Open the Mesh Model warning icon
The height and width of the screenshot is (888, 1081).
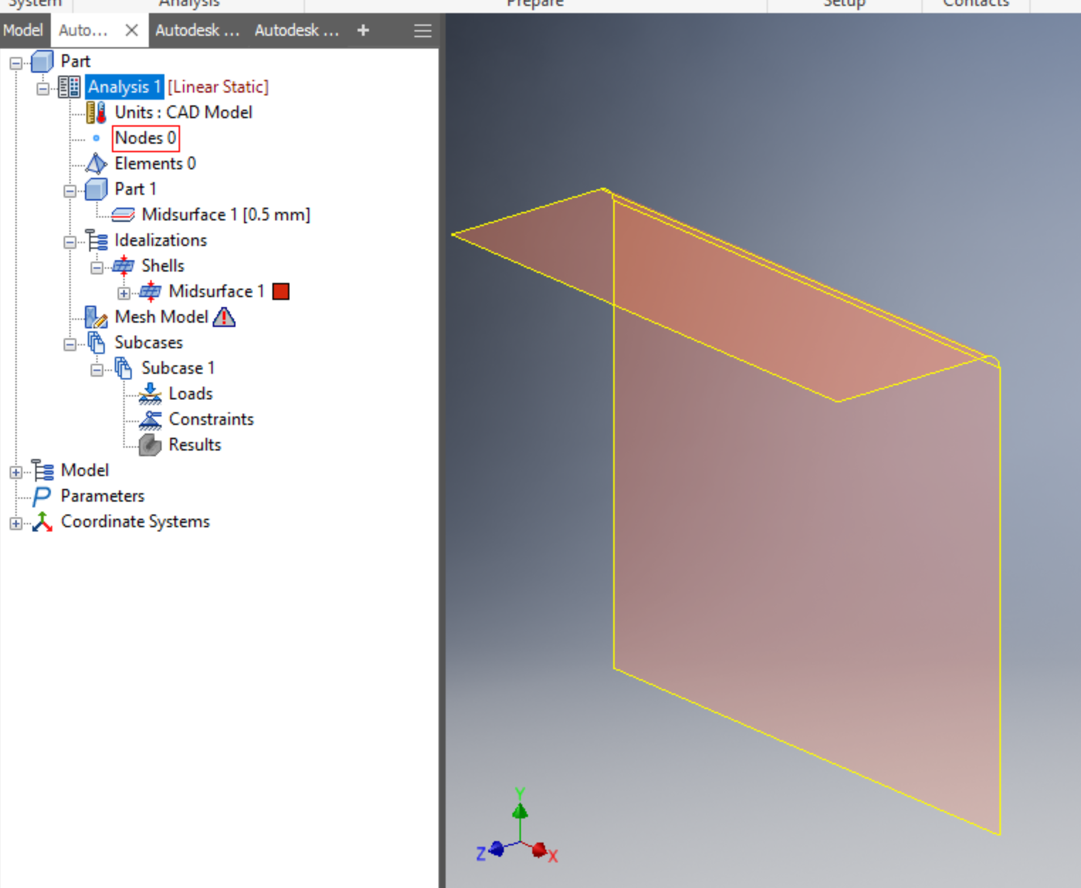coord(224,318)
